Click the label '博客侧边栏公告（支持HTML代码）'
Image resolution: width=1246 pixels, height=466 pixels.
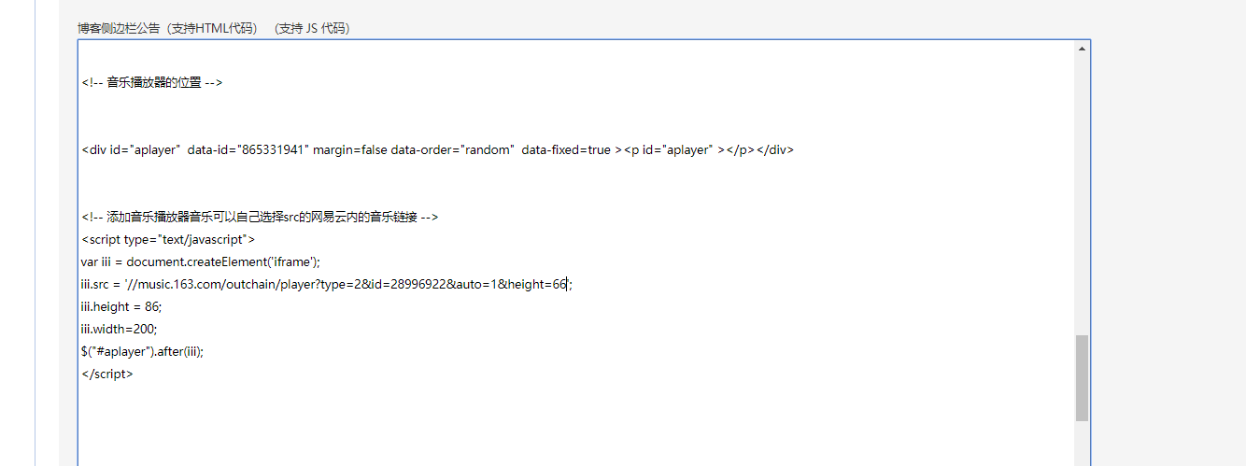tap(169, 29)
